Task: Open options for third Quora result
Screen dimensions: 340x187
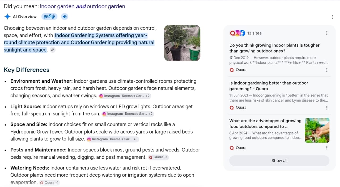Action: click(327, 148)
